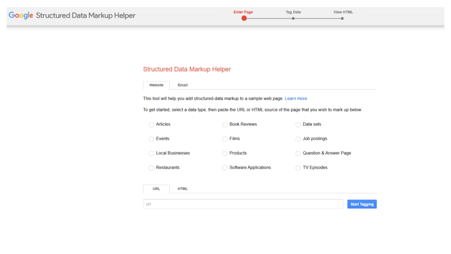Pick the Films data type
Image resolution: width=451 pixels, height=254 pixels.
pyautogui.click(x=225, y=139)
